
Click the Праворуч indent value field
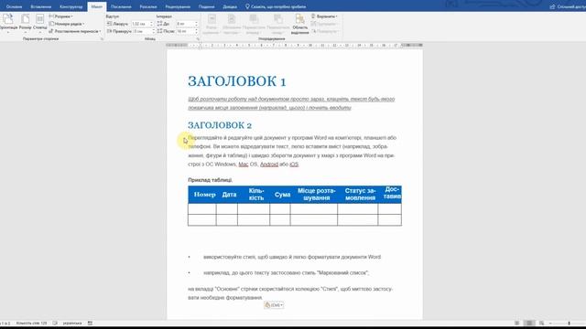tap(142, 31)
